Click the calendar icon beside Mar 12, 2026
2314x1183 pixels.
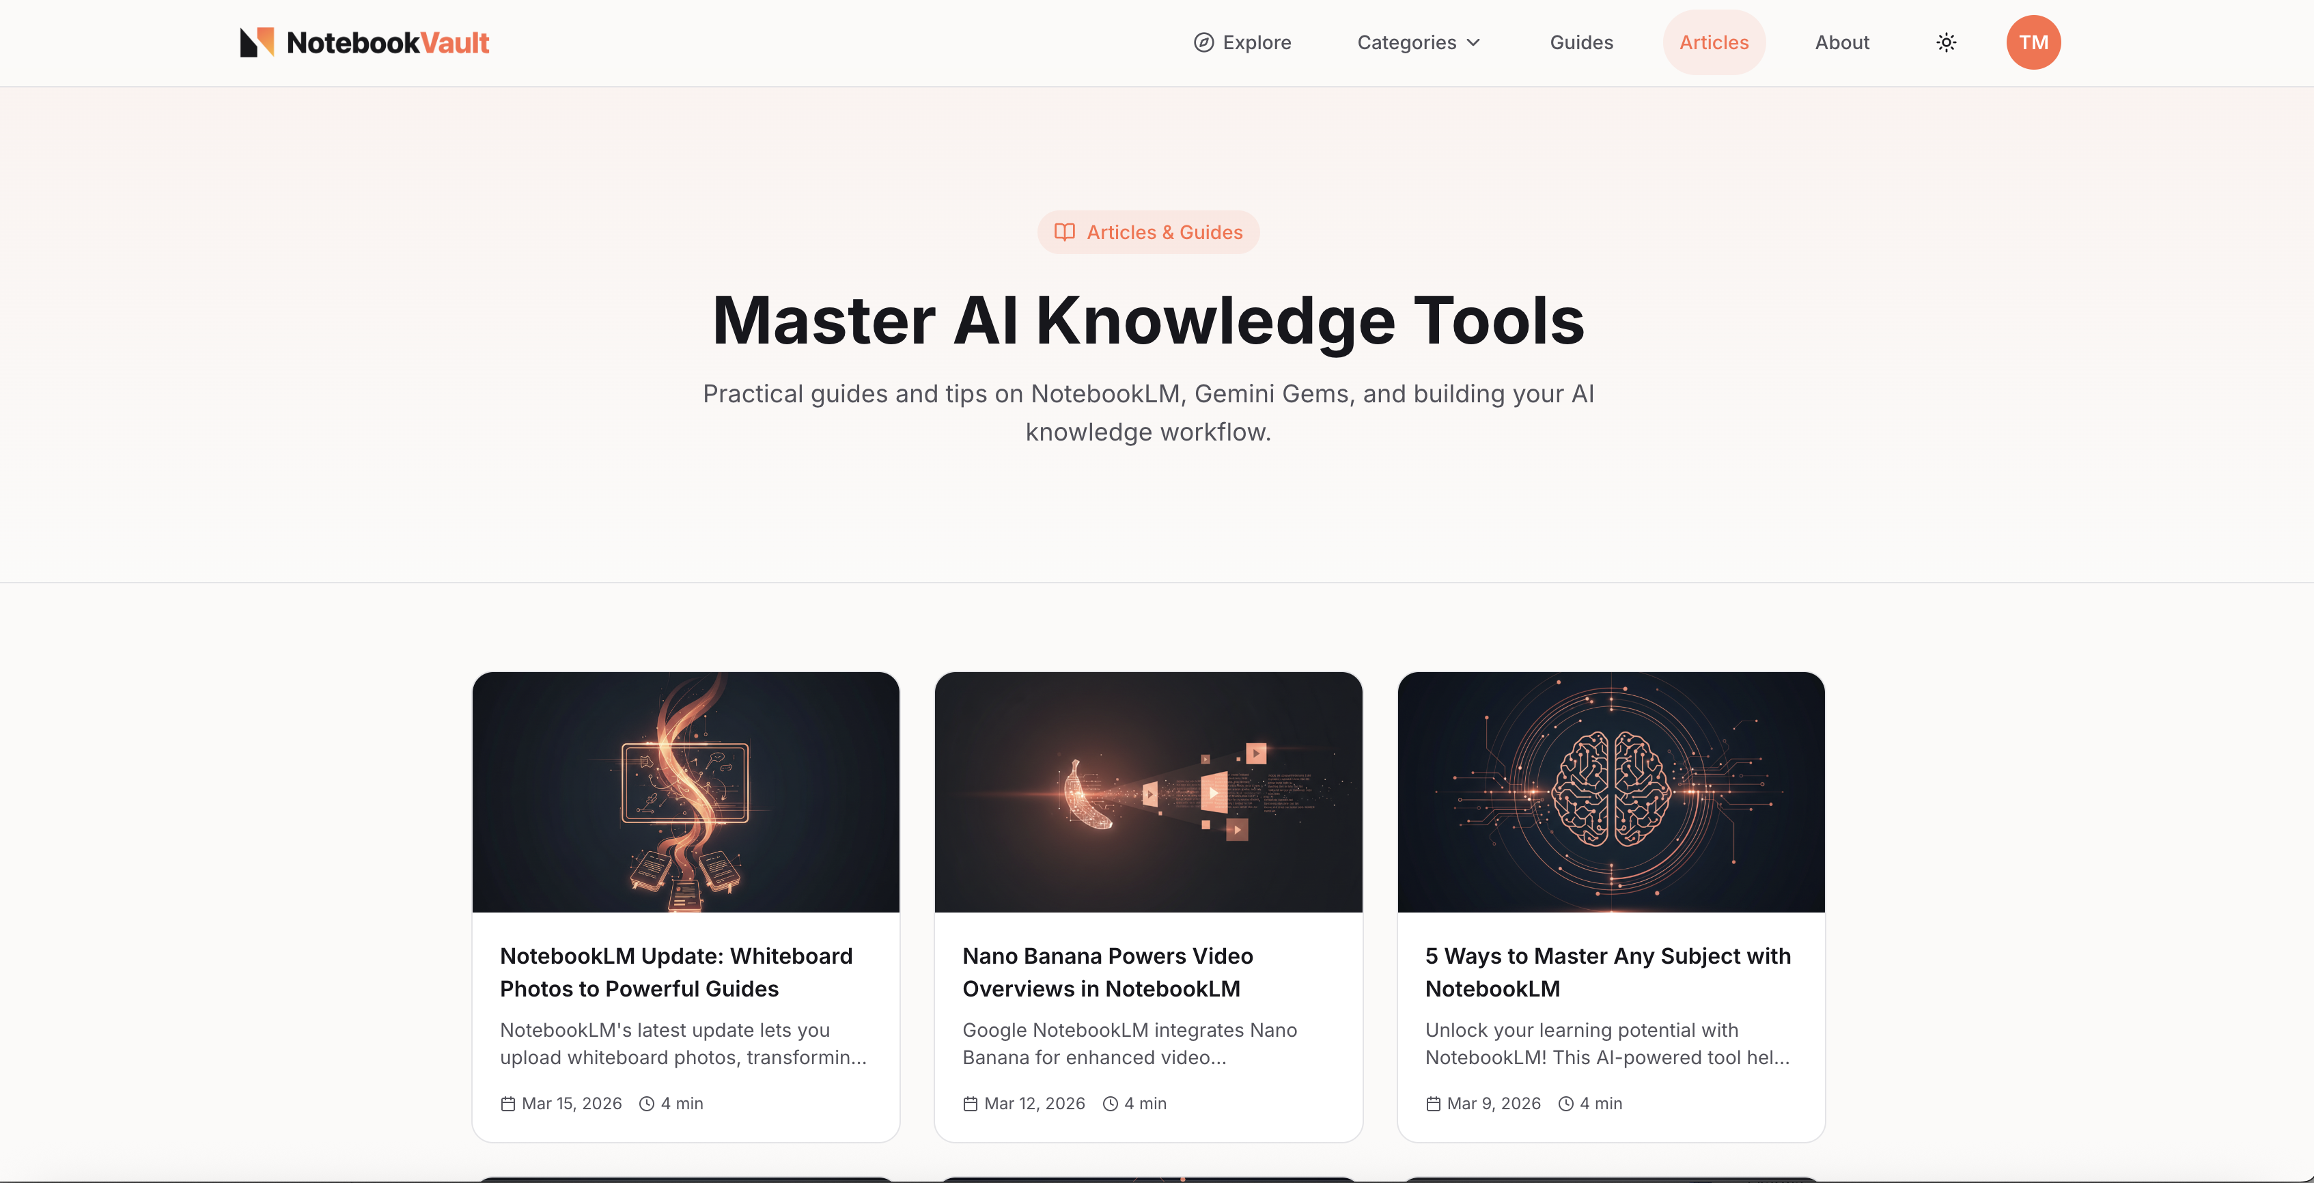coord(970,1103)
